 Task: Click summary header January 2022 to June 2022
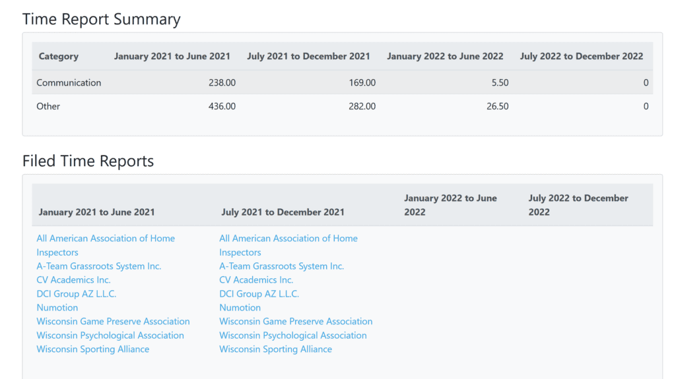pos(445,57)
